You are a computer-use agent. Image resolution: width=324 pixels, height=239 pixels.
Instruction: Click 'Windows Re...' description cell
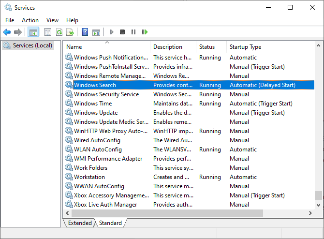(x=171, y=76)
